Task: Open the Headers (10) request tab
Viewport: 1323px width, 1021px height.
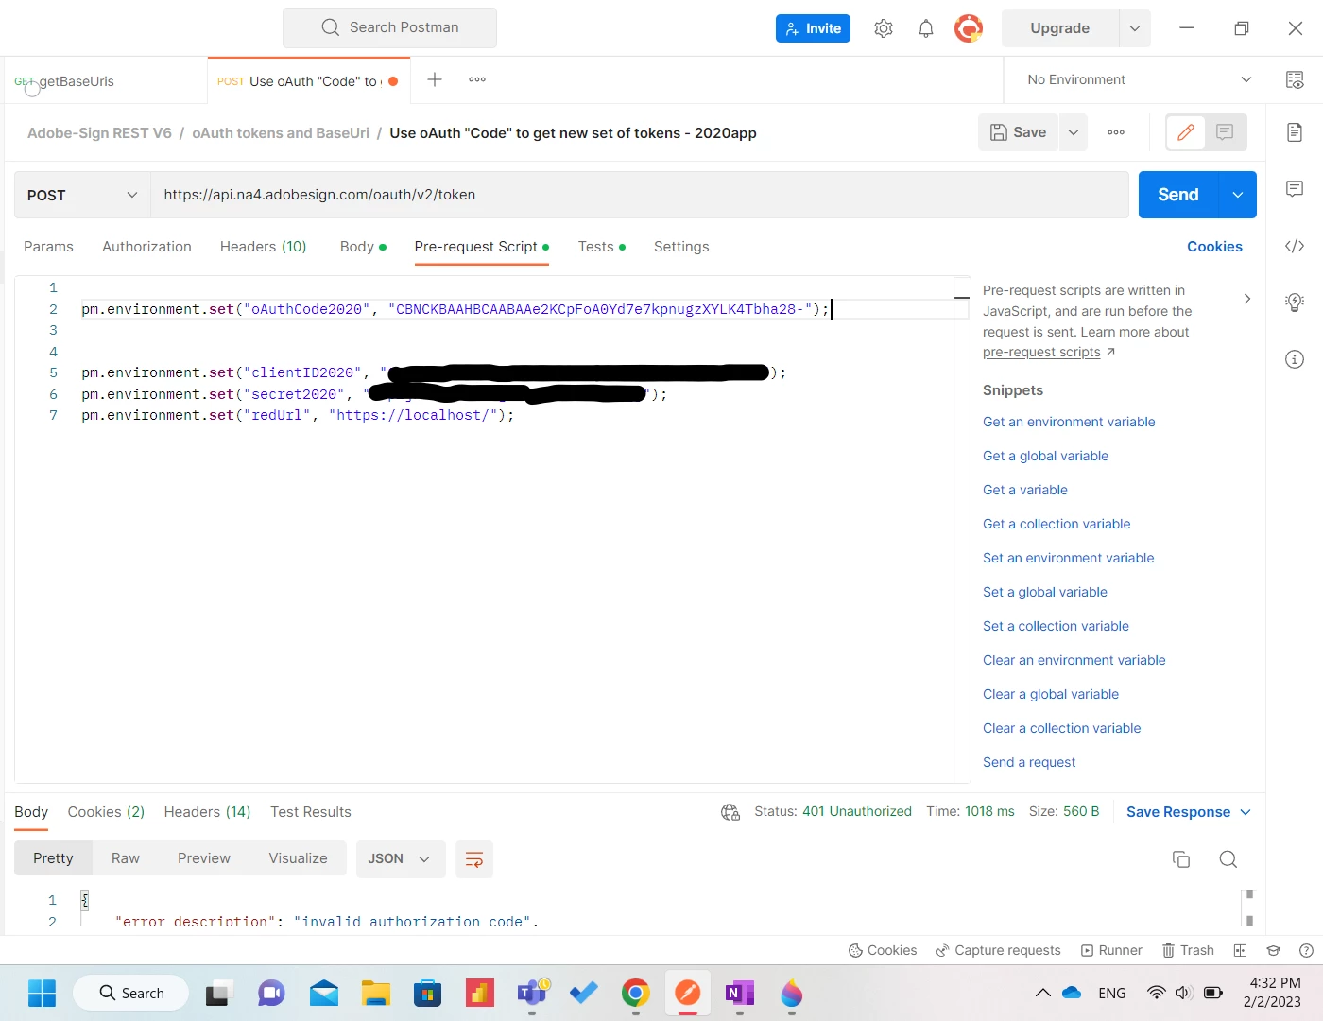Action: coord(264,247)
